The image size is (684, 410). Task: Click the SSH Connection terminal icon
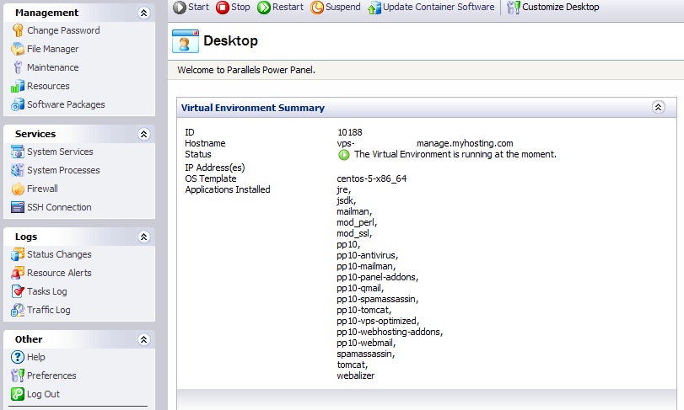(x=18, y=207)
